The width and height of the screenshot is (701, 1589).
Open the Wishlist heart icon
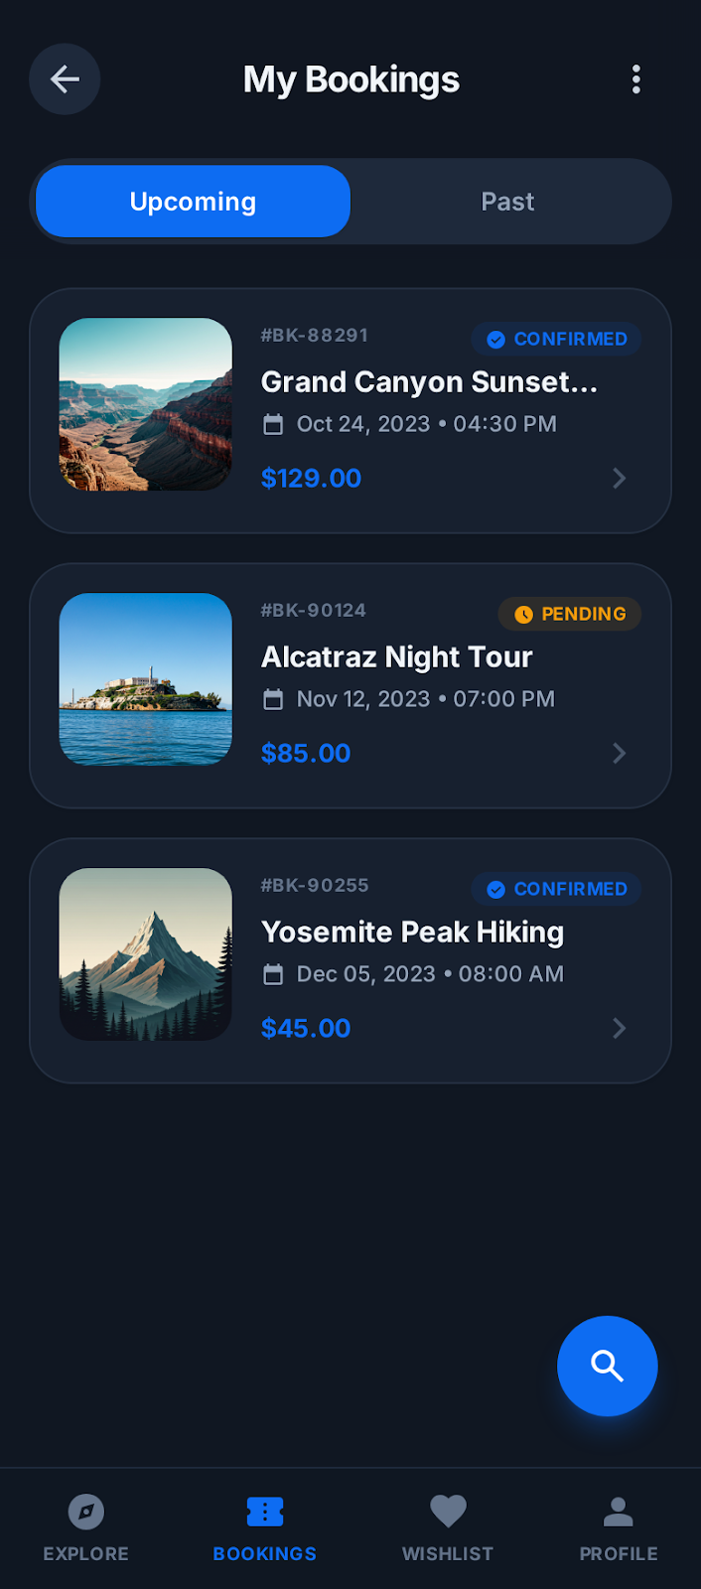coord(448,1513)
